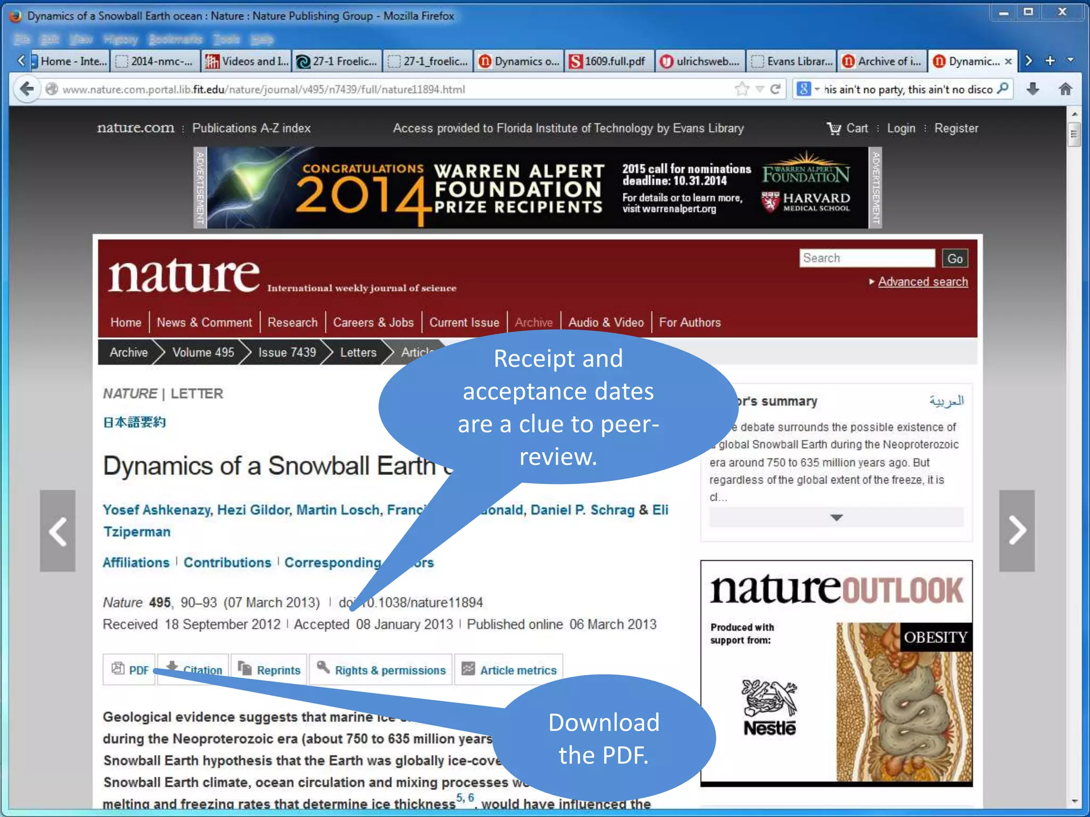Viewport: 1090px width, 817px height.
Task: Click Home in nature nav bar
Action: click(x=126, y=322)
